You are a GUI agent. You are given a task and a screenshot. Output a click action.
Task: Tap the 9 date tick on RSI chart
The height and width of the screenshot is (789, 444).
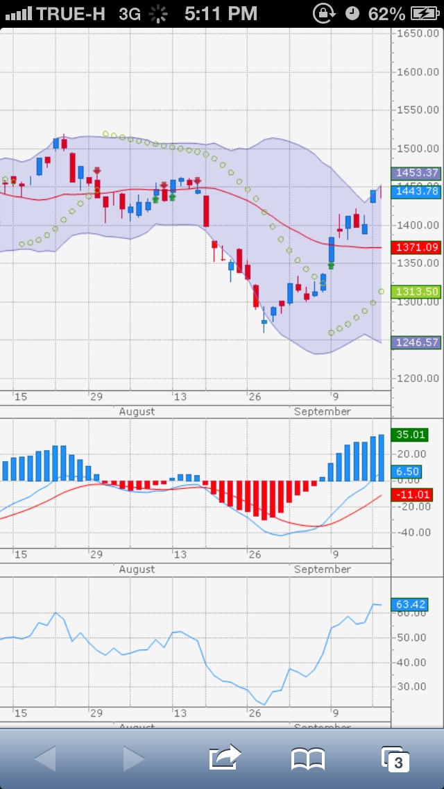(335, 713)
